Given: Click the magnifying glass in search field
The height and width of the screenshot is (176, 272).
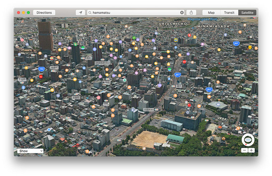Looking at the screenshot, I should coord(90,13).
